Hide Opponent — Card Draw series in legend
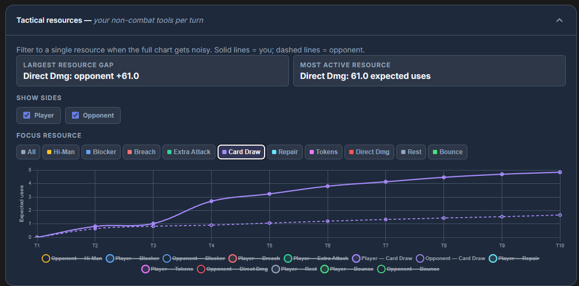The height and width of the screenshot is (286, 579). (451, 258)
